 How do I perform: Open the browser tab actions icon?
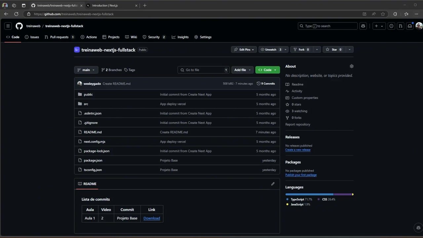click(23, 5)
